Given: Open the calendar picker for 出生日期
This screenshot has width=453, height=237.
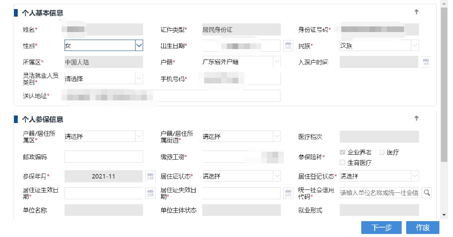Looking at the screenshot, I should pyautogui.click(x=288, y=45).
